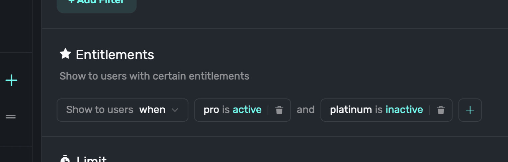
Task: Delete the platinum entitlement condition
Action: [441, 110]
